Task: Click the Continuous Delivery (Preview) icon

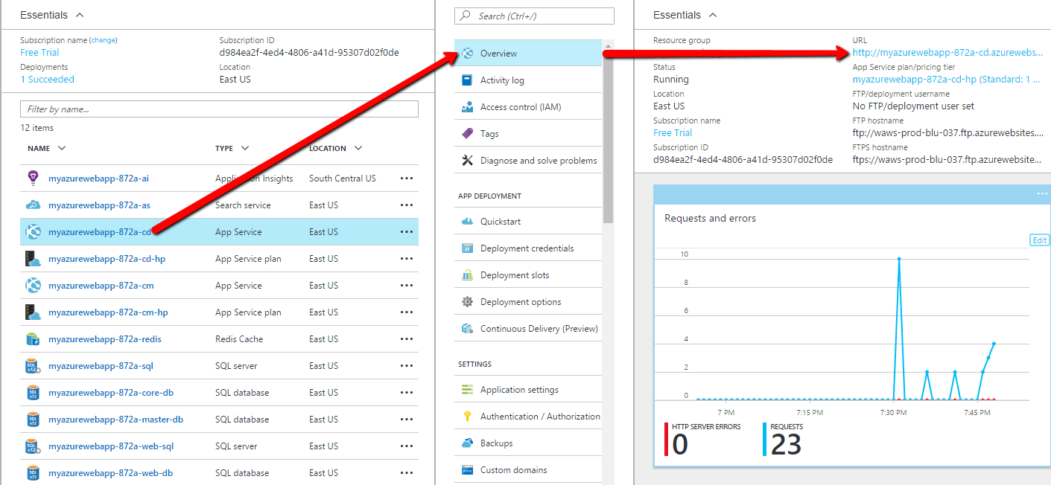Action: click(x=468, y=329)
